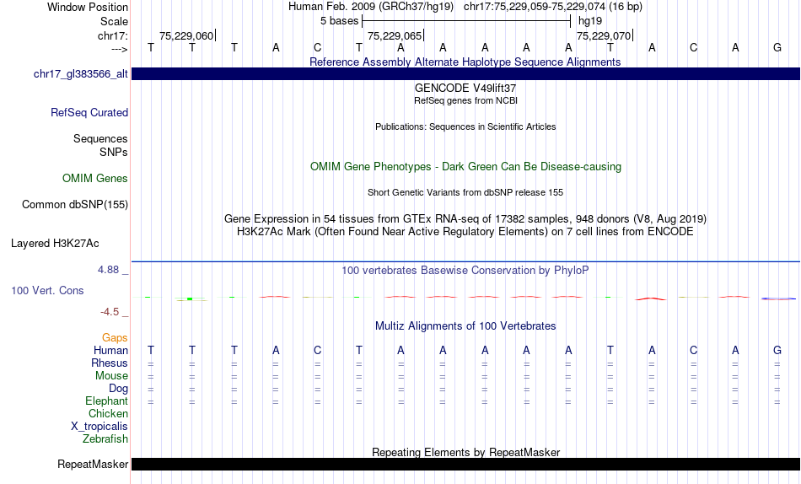Click '100 vertebrates Basewise Conservation by PhyloP' title
This screenshot has width=801, height=484.
click(x=465, y=271)
